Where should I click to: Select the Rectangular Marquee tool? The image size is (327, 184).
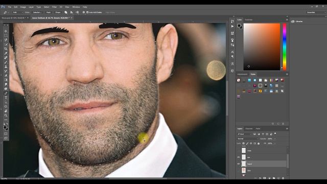pos(6,35)
